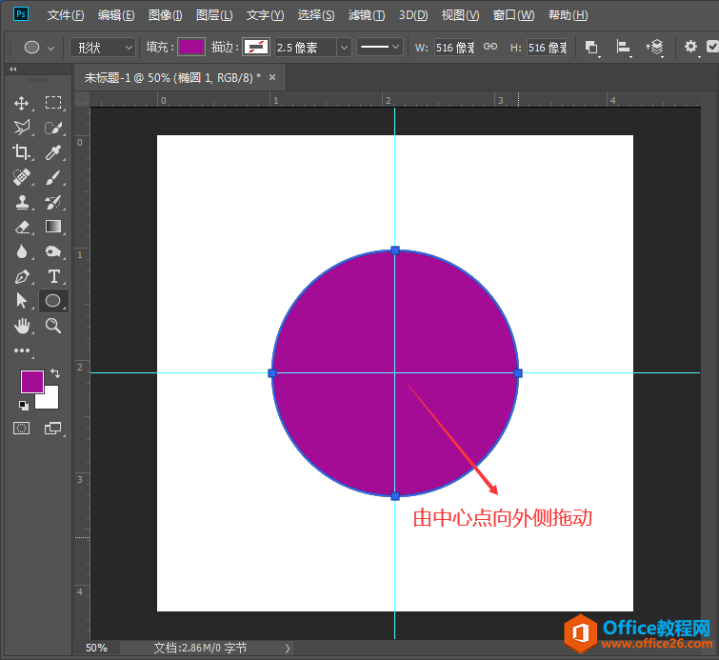Image resolution: width=719 pixels, height=660 pixels.
Task: Open the 窗口(W) menu
Action: (x=513, y=15)
